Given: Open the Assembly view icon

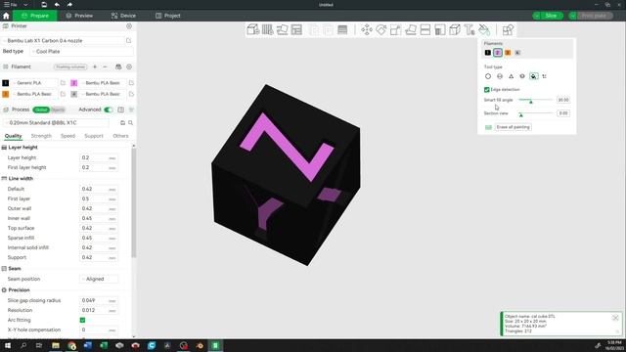Looking at the screenshot, I should pos(508,29).
